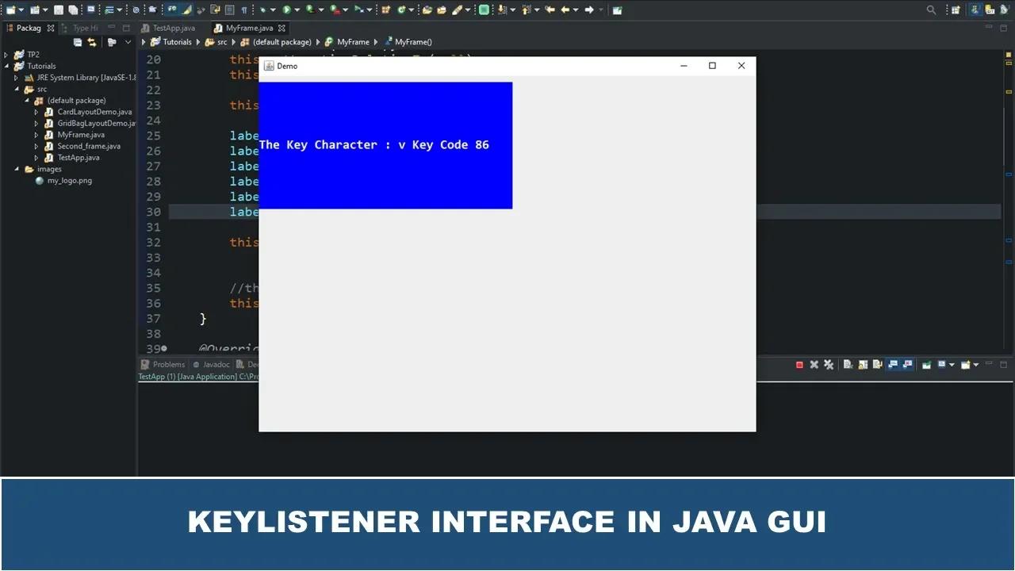The width and height of the screenshot is (1015, 571).
Task: Open the Javadoc tab in bottom panel
Action: coord(211,365)
